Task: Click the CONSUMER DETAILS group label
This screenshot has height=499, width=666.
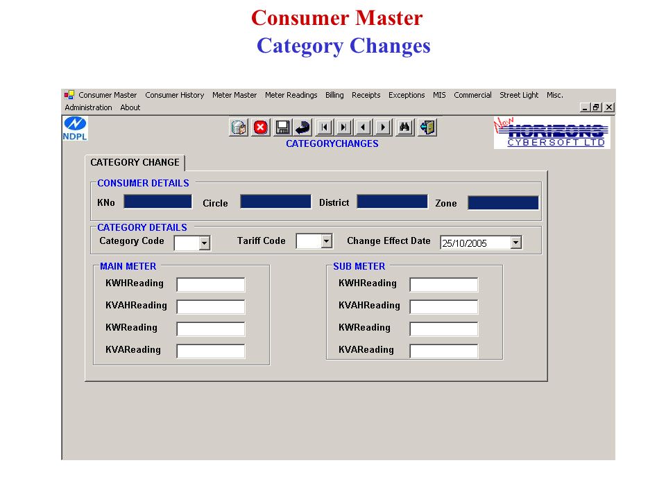Action: [143, 183]
